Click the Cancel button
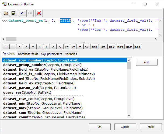This screenshot has height=134, width=164. click(125, 127)
